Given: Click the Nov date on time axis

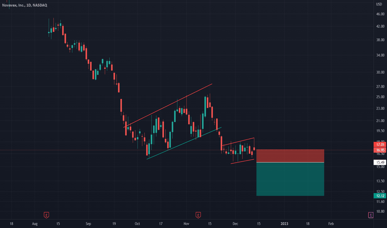Looking at the screenshot, I should click(186, 224).
